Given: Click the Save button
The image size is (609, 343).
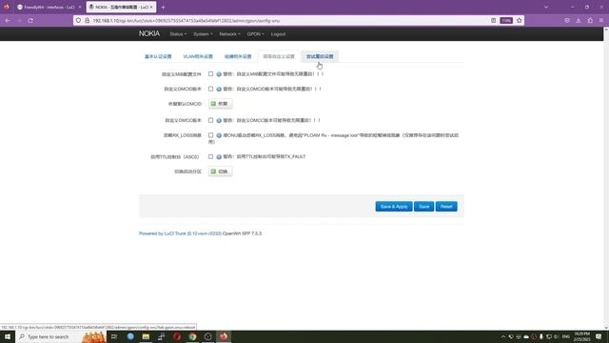Looking at the screenshot, I should coord(423,207).
